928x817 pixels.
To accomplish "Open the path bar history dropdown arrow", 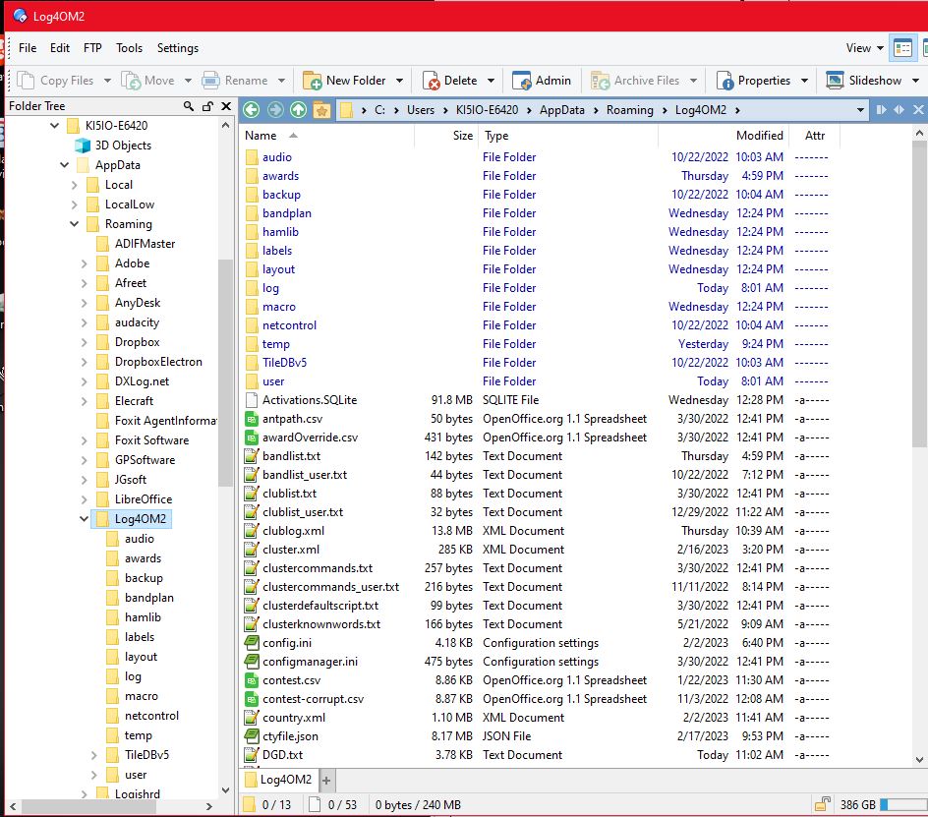I will (860, 110).
